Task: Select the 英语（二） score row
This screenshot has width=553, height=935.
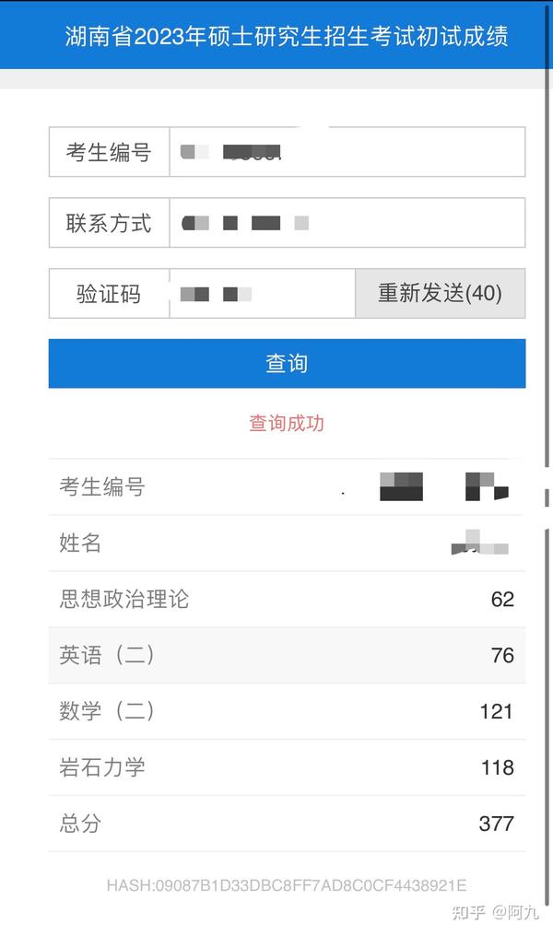Action: pyautogui.click(x=287, y=655)
